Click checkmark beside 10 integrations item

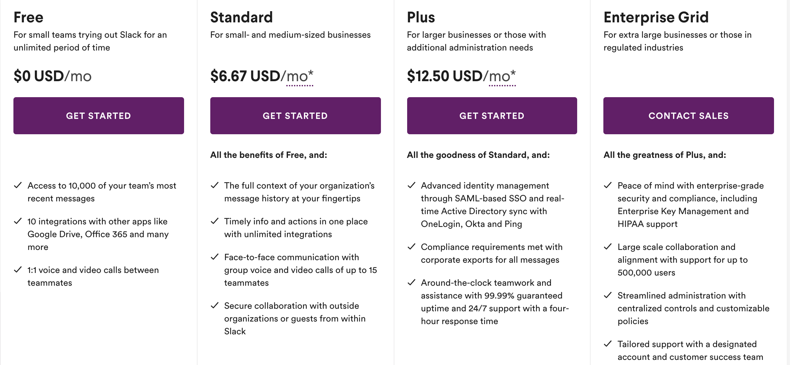(18, 221)
